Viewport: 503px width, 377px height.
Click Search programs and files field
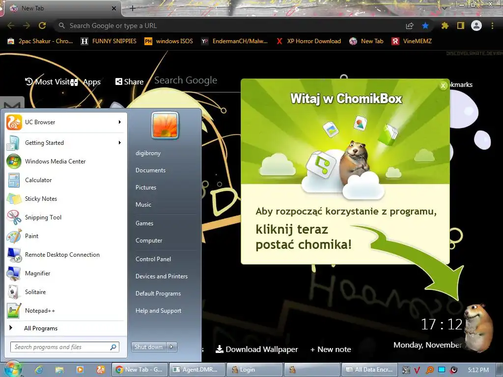point(65,347)
